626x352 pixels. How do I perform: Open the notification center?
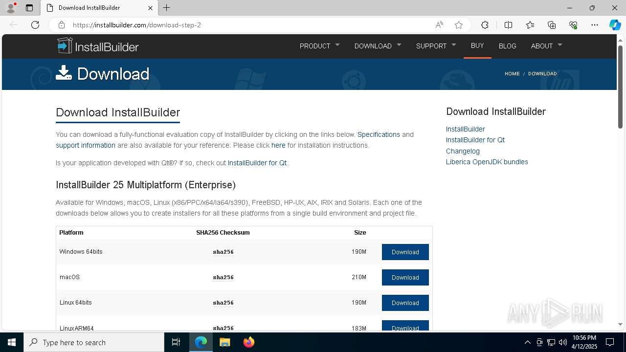[610, 342]
